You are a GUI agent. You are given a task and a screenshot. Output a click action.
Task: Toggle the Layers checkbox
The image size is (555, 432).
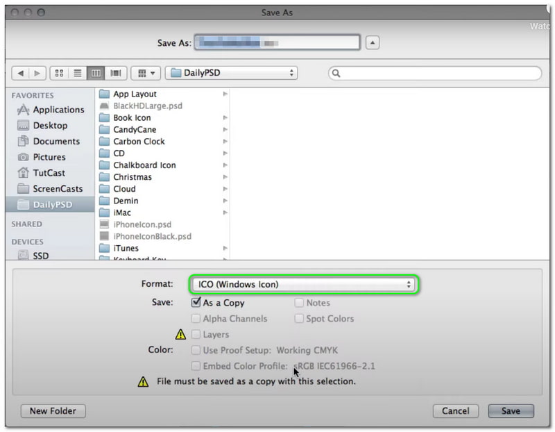pyautogui.click(x=196, y=335)
